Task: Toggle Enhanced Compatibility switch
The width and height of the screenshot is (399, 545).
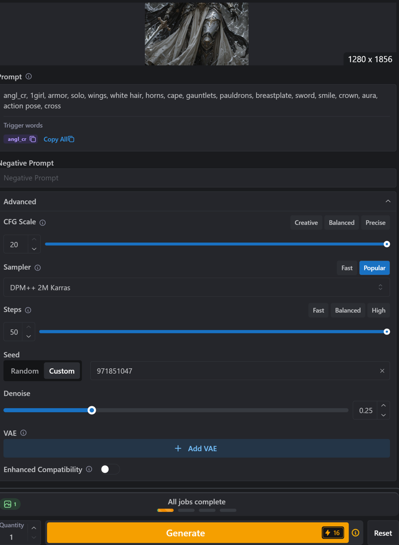Action: [109, 469]
